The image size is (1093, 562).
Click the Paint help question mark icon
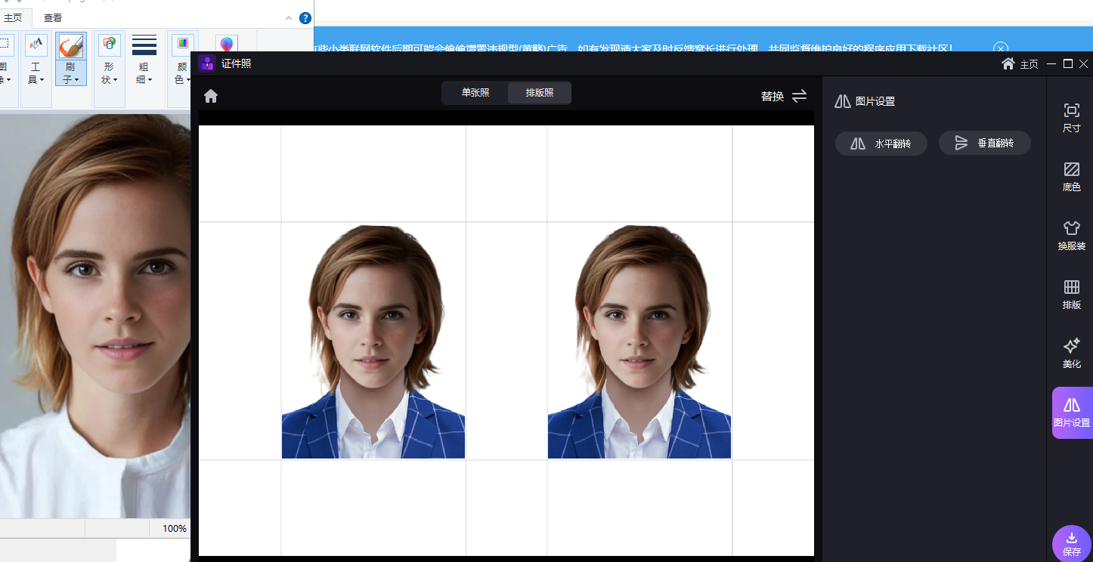pyautogui.click(x=305, y=18)
